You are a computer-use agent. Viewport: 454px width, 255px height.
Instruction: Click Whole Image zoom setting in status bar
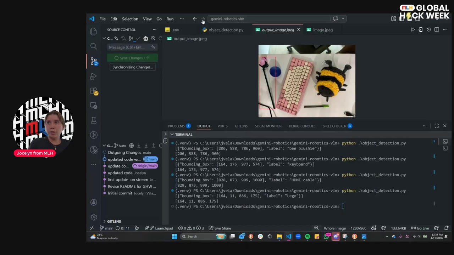[x=334, y=228]
